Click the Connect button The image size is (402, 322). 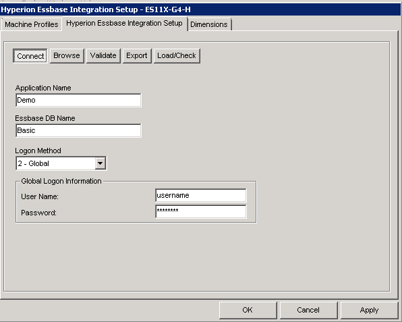tap(30, 56)
